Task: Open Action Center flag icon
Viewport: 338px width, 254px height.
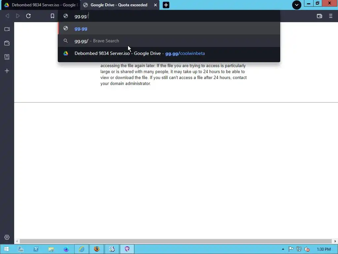Action: pyautogui.click(x=291, y=249)
